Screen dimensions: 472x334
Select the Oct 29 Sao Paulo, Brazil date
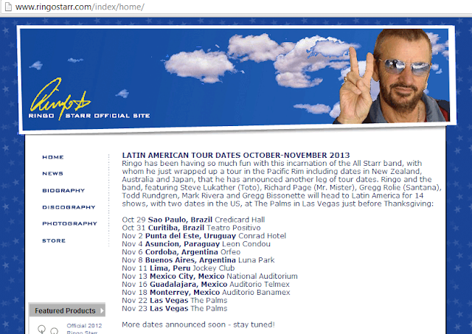point(193,220)
